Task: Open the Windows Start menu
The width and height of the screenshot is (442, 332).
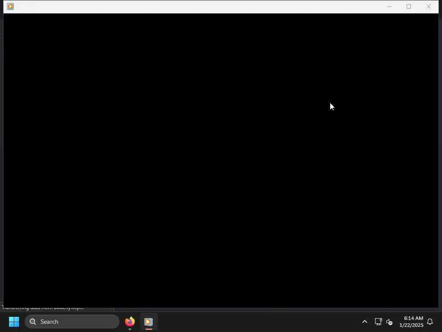Action: pos(14,322)
